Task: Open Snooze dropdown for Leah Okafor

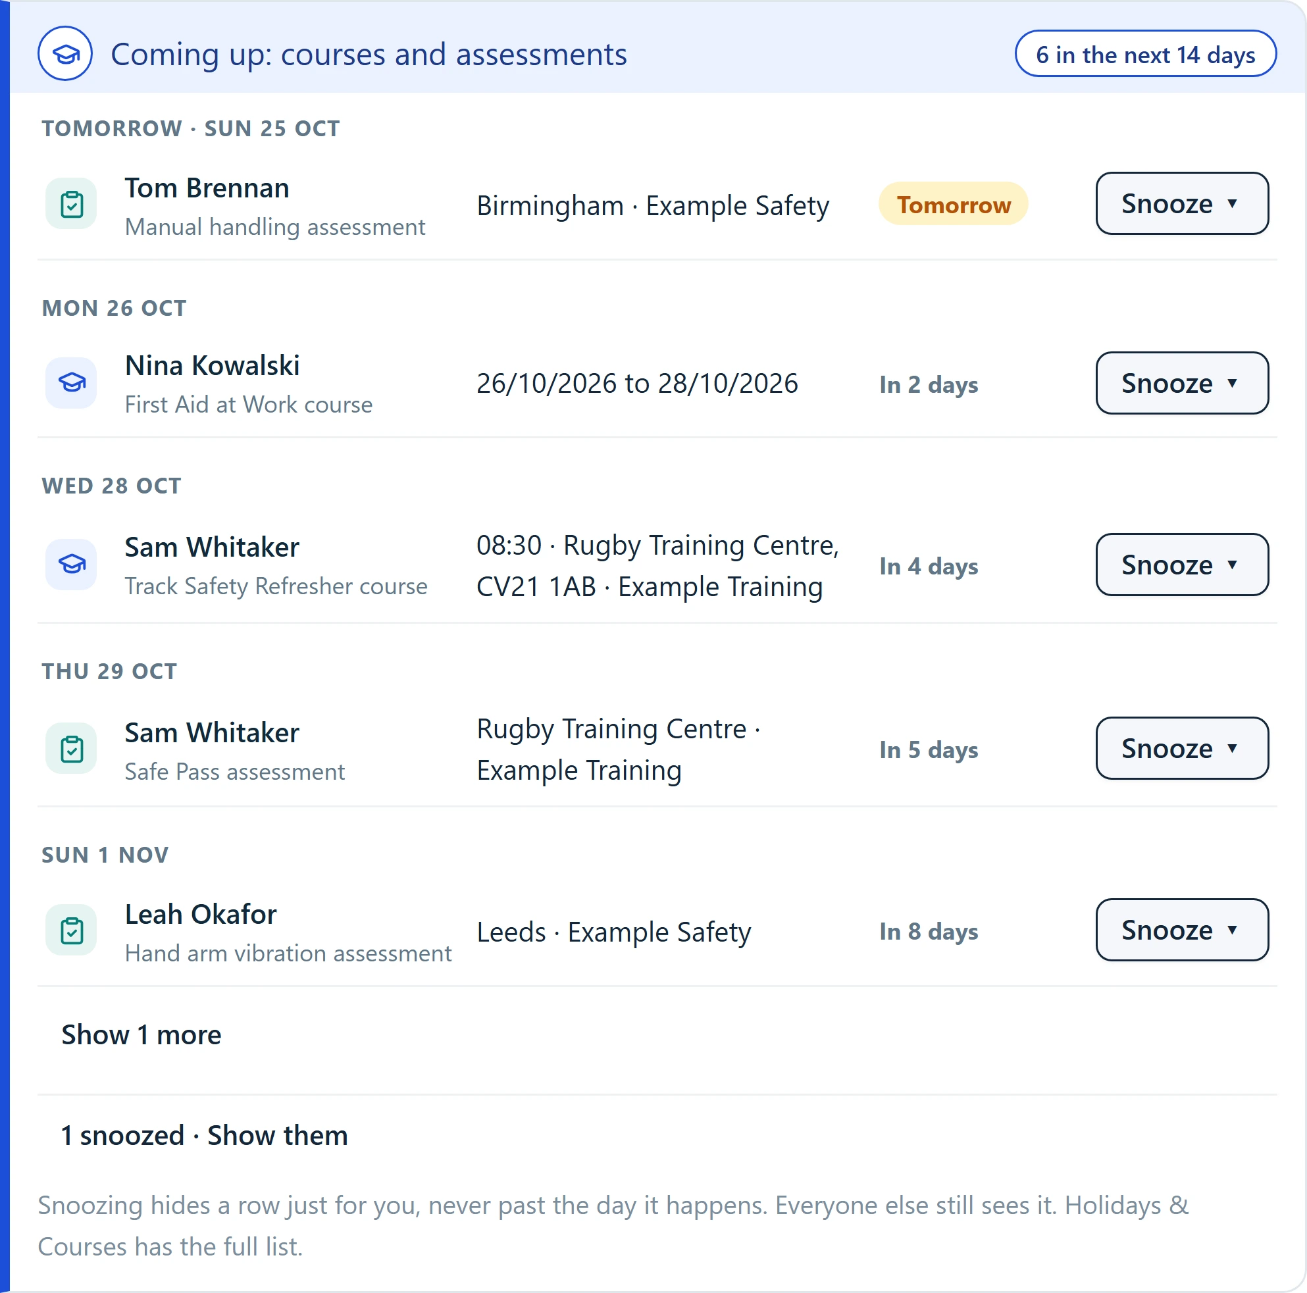Action: [1182, 930]
